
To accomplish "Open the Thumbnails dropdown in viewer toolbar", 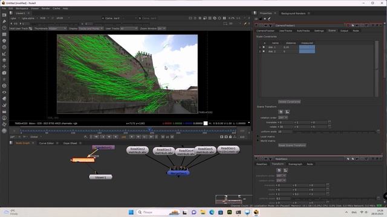I will (x=57, y=28).
